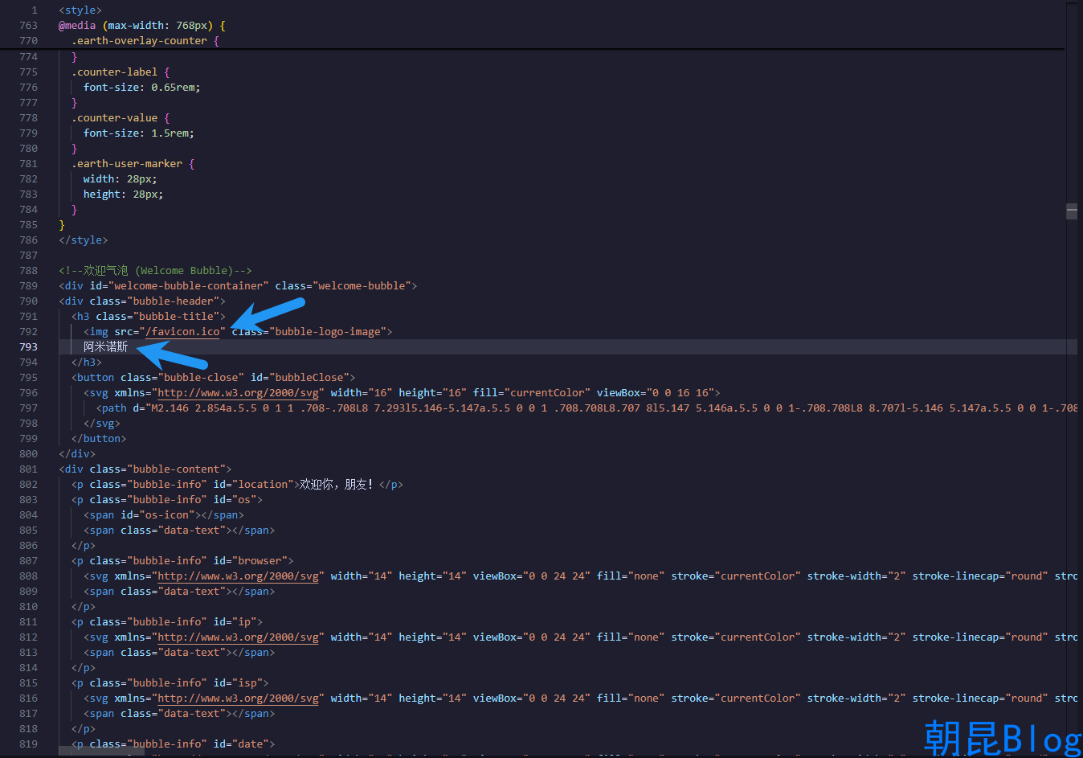This screenshot has height=758, width=1083.
Task: Click the comment '欢迎气泡 (Welcome Bubble)'
Action: pyautogui.click(x=158, y=270)
